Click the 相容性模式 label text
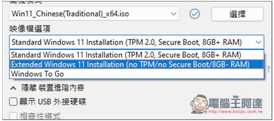274x121 pixels. tap(40, 116)
